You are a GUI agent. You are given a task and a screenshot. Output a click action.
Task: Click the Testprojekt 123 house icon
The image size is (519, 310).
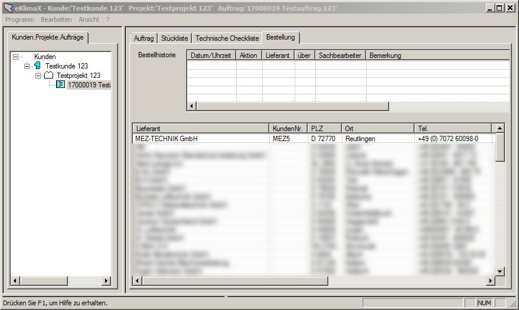click(x=50, y=76)
